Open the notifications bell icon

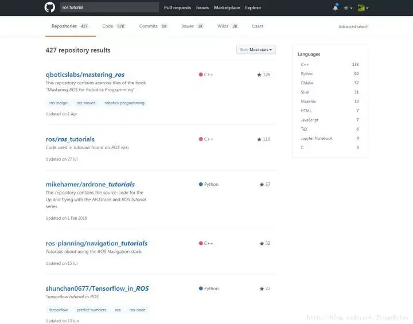point(335,7)
